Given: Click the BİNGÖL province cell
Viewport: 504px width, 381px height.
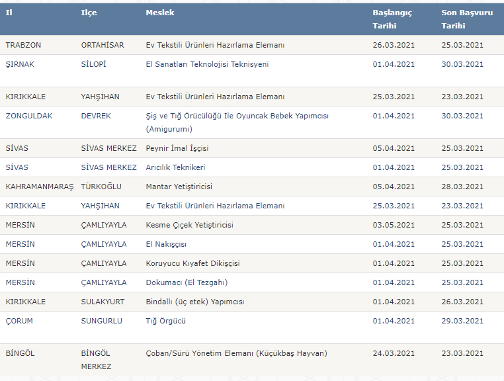Looking at the screenshot, I should 20,353.
